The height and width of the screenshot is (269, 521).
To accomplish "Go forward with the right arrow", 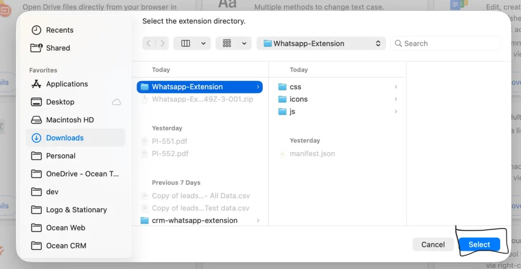I will click(x=162, y=44).
